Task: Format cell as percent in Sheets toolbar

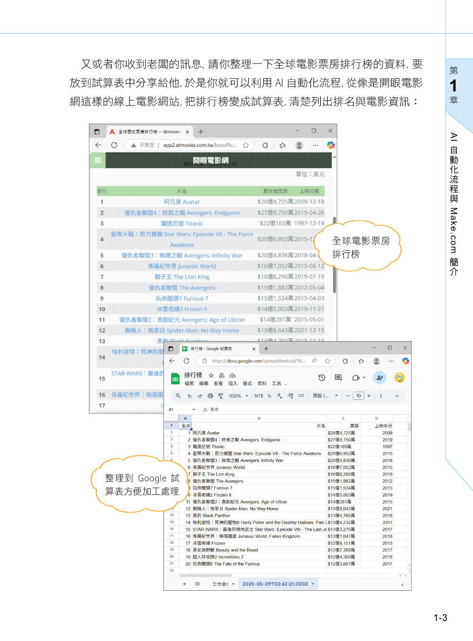Action: click(x=269, y=396)
